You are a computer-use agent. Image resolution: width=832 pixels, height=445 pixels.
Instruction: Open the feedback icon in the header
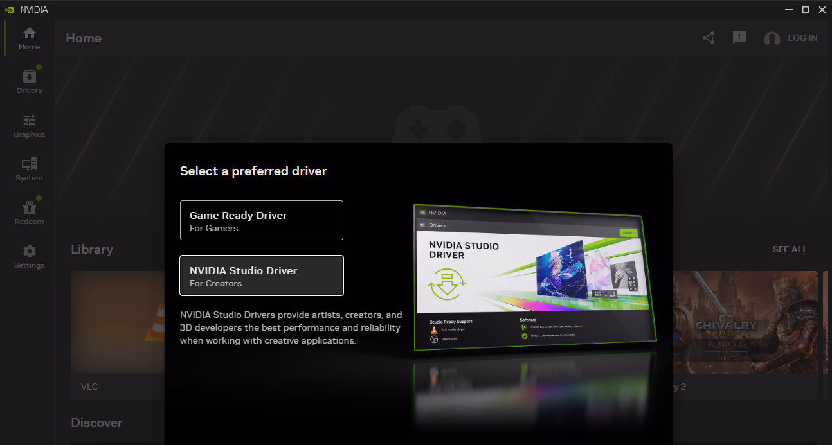click(739, 38)
